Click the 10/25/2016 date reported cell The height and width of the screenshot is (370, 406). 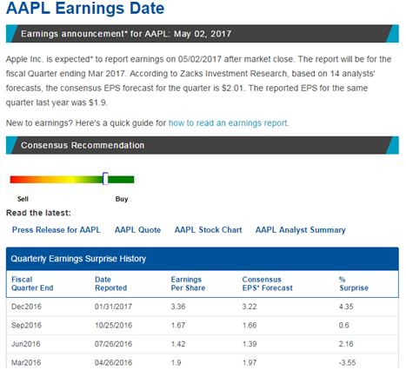113,326
